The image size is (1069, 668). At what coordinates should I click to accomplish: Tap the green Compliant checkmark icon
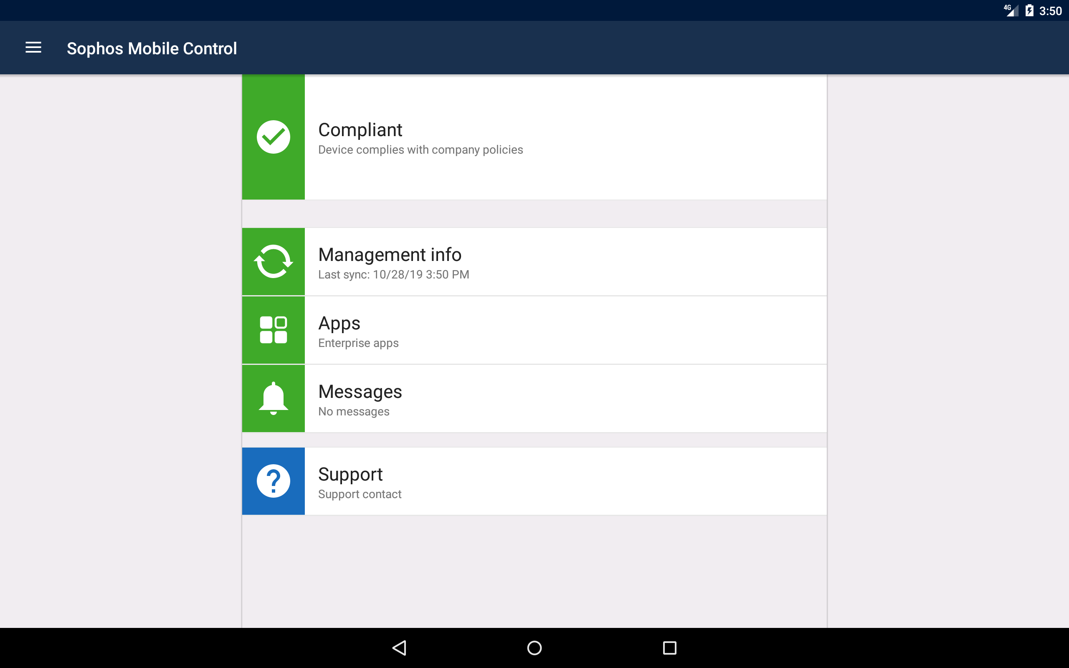coord(274,137)
